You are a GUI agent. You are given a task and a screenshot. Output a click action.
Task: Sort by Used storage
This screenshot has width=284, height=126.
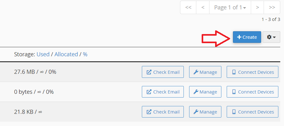pyautogui.click(x=43, y=54)
